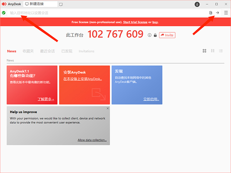Open the hamburger main menu
231x173 pixels.
click(x=226, y=13)
